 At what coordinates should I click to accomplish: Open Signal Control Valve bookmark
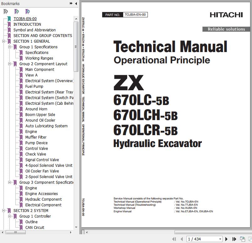tap(42, 160)
